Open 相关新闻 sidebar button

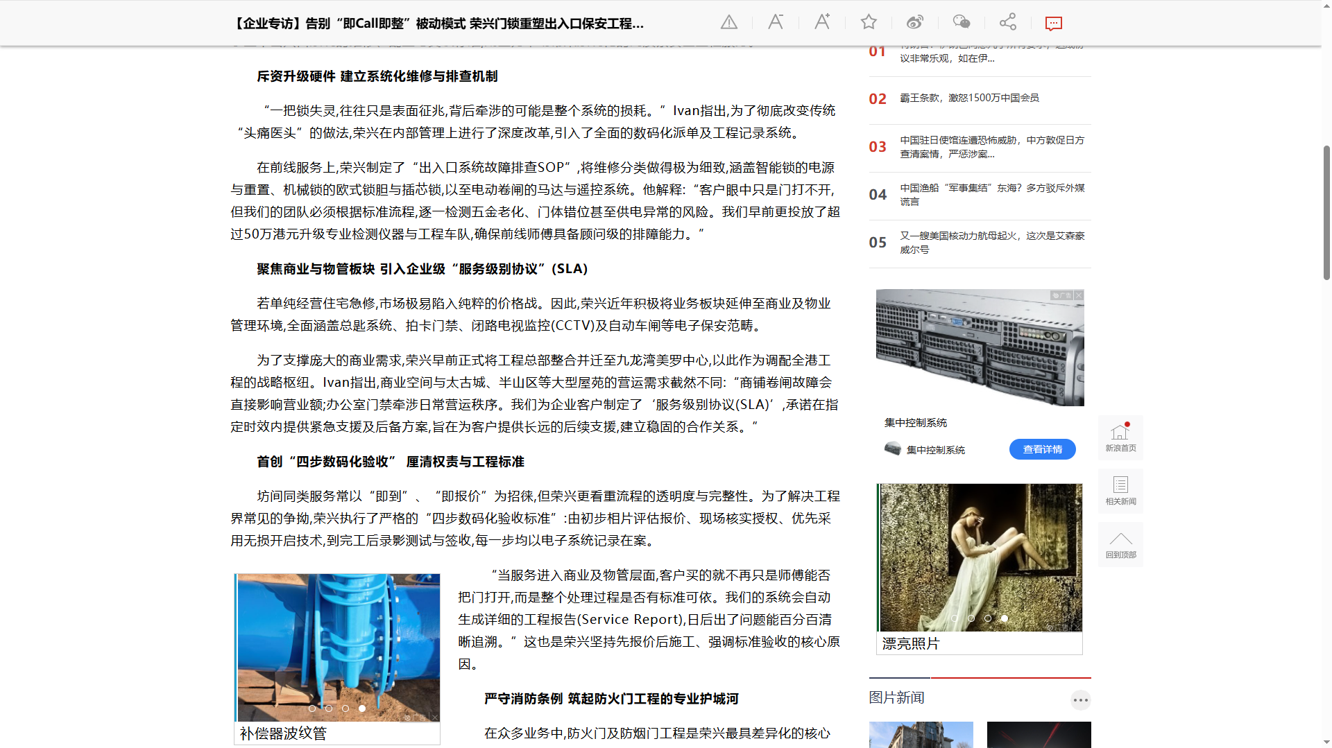[1120, 491]
